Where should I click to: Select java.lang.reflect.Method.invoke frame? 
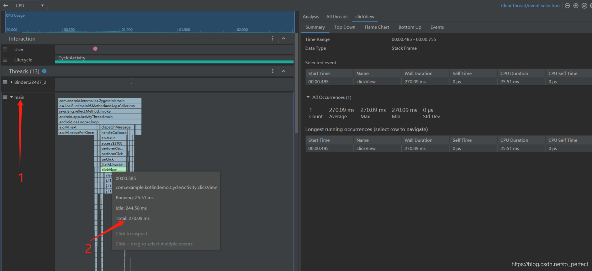(x=100, y=111)
